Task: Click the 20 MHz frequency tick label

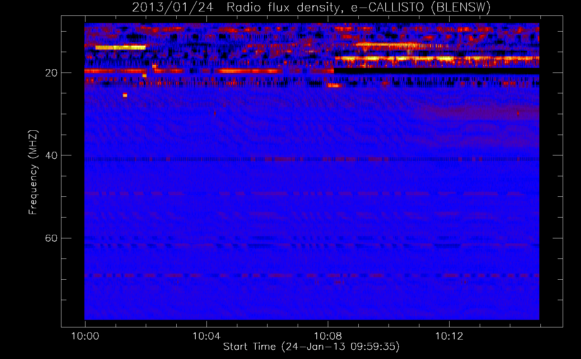Action: (x=51, y=73)
